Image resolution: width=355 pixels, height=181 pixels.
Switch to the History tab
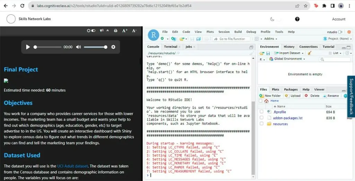pyautogui.click(x=289, y=47)
